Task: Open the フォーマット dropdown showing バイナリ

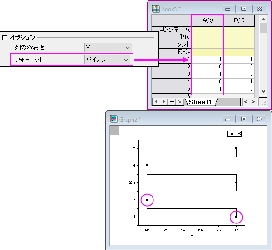Action: click(x=107, y=60)
